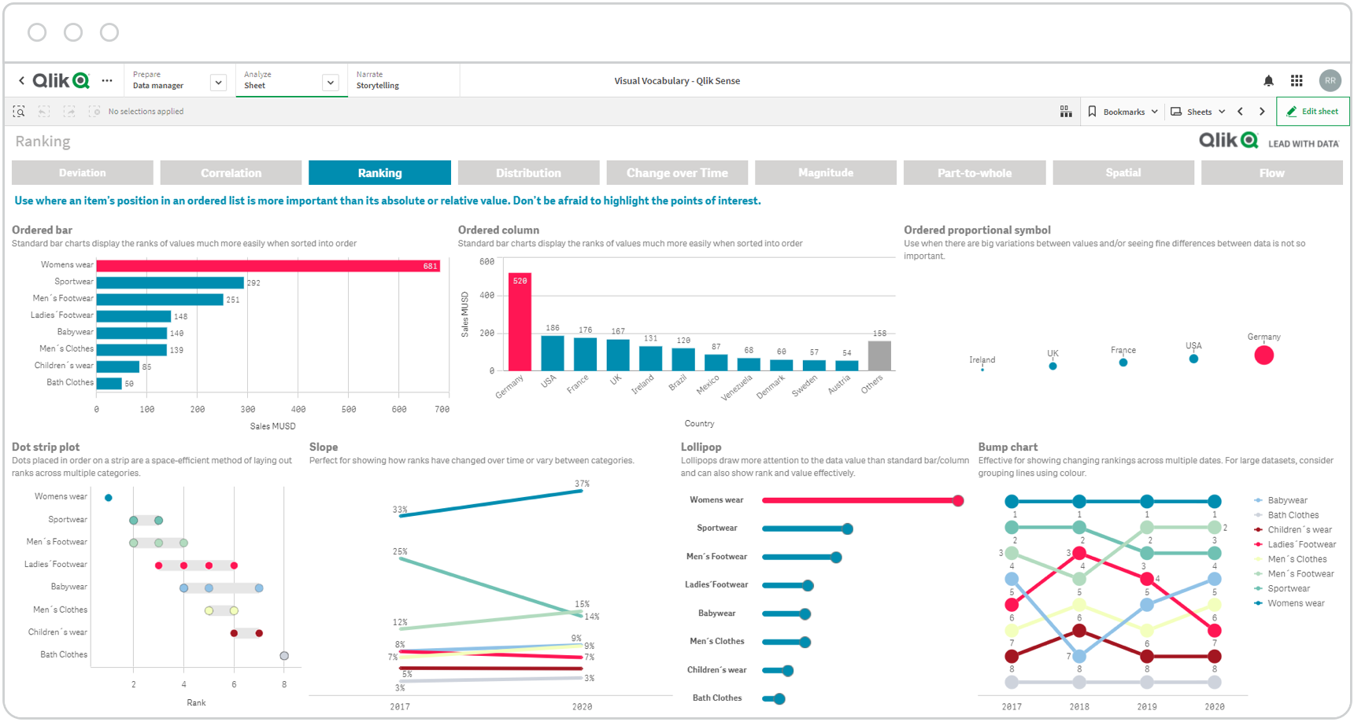This screenshot has width=1354, height=722.
Task: Open the Qlik hub via the logo
Action: click(x=61, y=80)
